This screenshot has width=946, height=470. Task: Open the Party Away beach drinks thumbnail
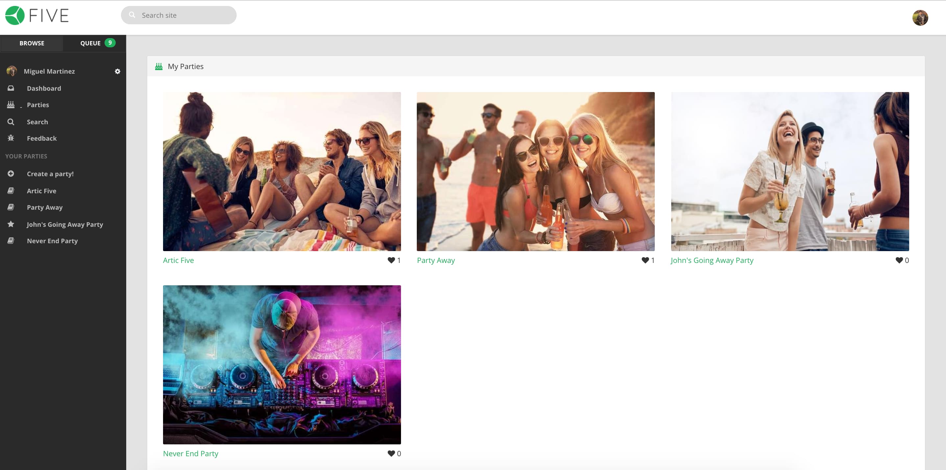(536, 172)
